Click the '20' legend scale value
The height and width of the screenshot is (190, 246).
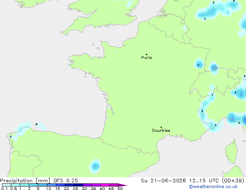point(66,188)
